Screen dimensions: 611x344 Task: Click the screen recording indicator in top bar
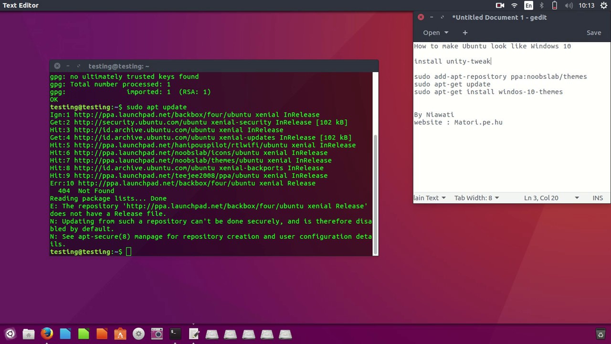(500, 5)
